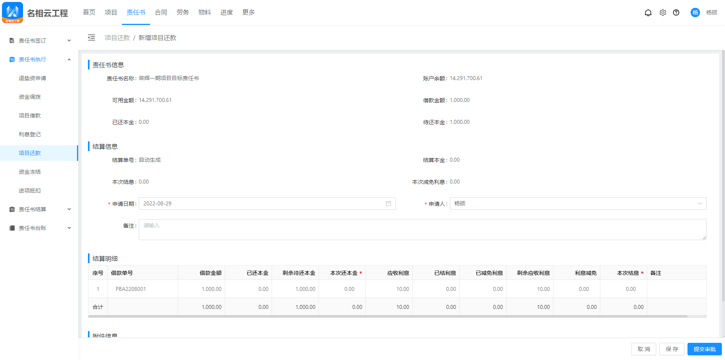The width and height of the screenshot is (725, 360).
Task: Click the 账户余额 value 14,291,700.61
Action: (x=466, y=78)
